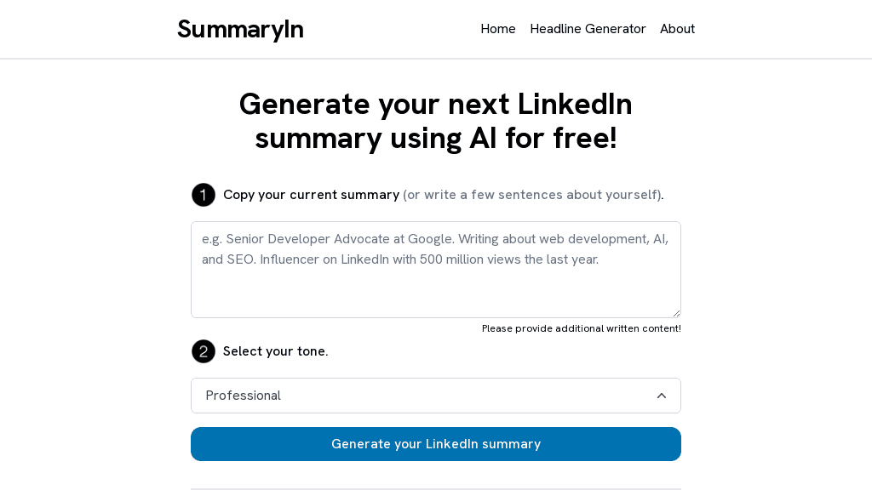Click the chevron on the tone selector

point(662,396)
